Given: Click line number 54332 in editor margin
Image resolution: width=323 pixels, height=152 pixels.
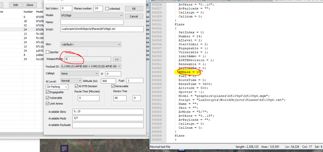Looking at the screenshot, I should coord(157,28).
